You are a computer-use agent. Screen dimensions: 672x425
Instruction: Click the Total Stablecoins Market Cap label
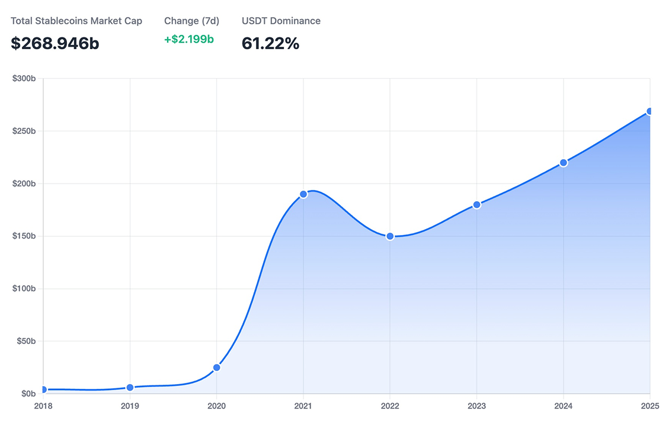76,21
